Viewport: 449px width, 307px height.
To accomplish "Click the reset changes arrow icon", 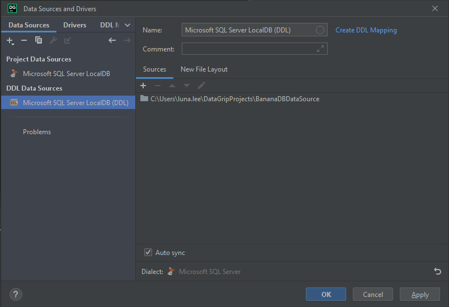I will pyautogui.click(x=437, y=271).
